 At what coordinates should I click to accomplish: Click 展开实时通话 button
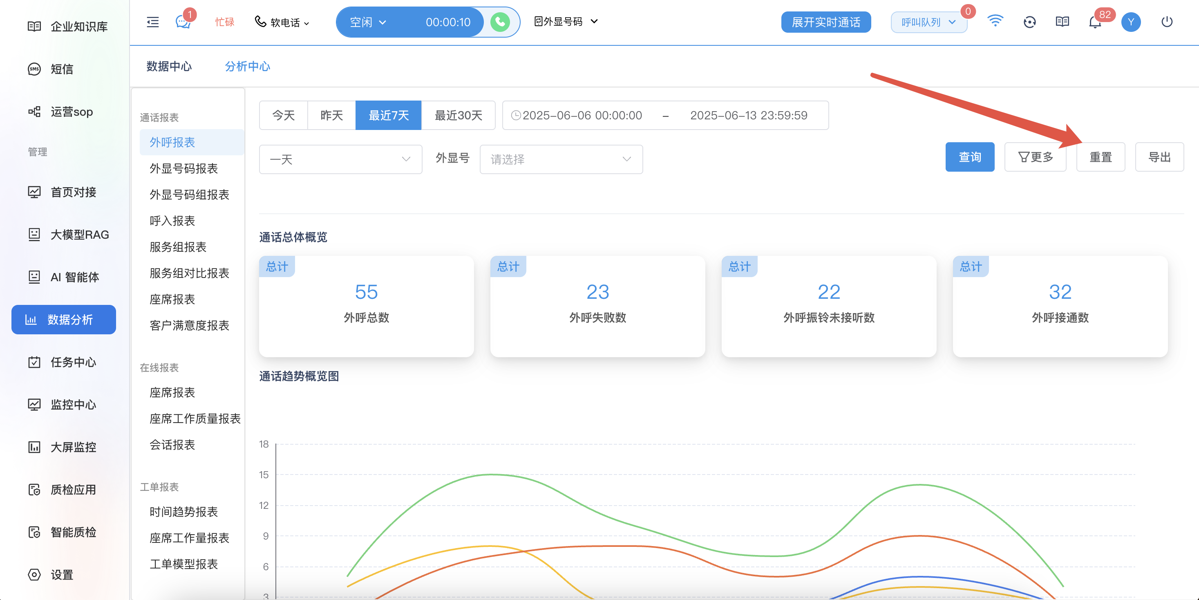[826, 22]
